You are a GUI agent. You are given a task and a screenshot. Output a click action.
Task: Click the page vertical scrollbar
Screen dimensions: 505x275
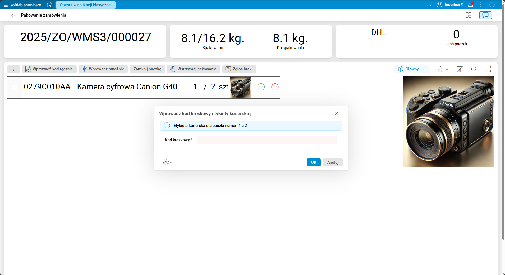[x=503, y=121]
